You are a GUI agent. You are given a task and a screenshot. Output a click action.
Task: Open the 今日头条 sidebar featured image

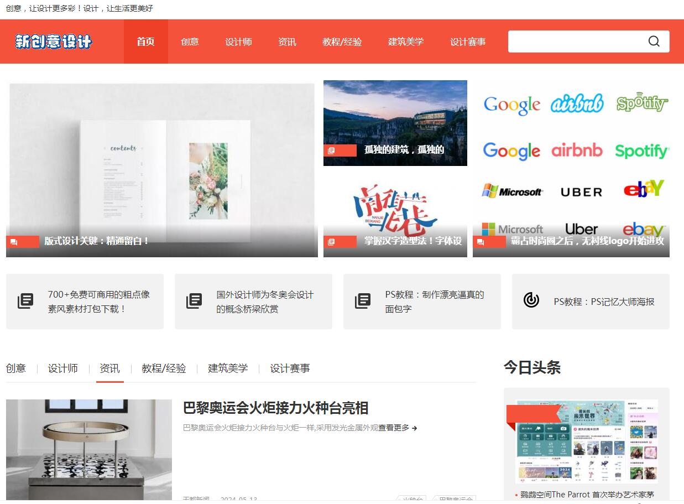coord(587,441)
